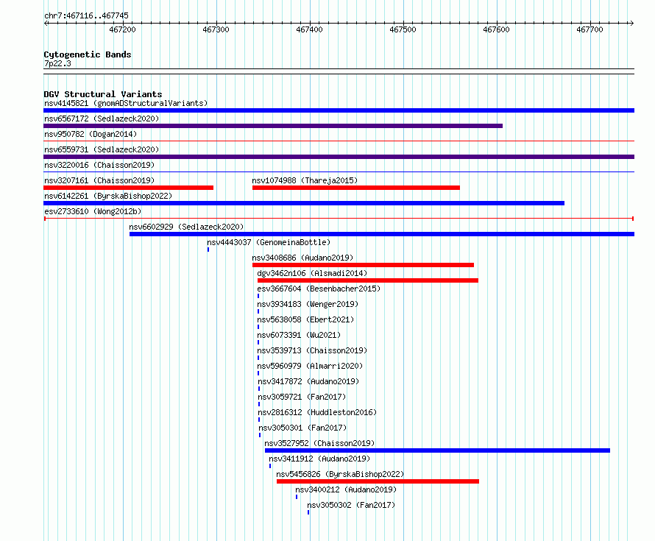The width and height of the screenshot is (655, 541).
Task: Click the chr7:467116..467745 coordinate label
Action: coord(86,15)
